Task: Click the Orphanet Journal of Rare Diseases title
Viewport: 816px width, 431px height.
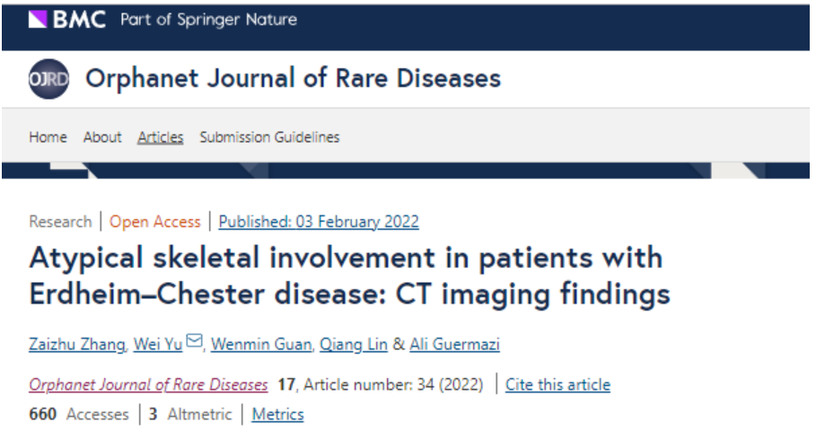Action: [x=293, y=78]
